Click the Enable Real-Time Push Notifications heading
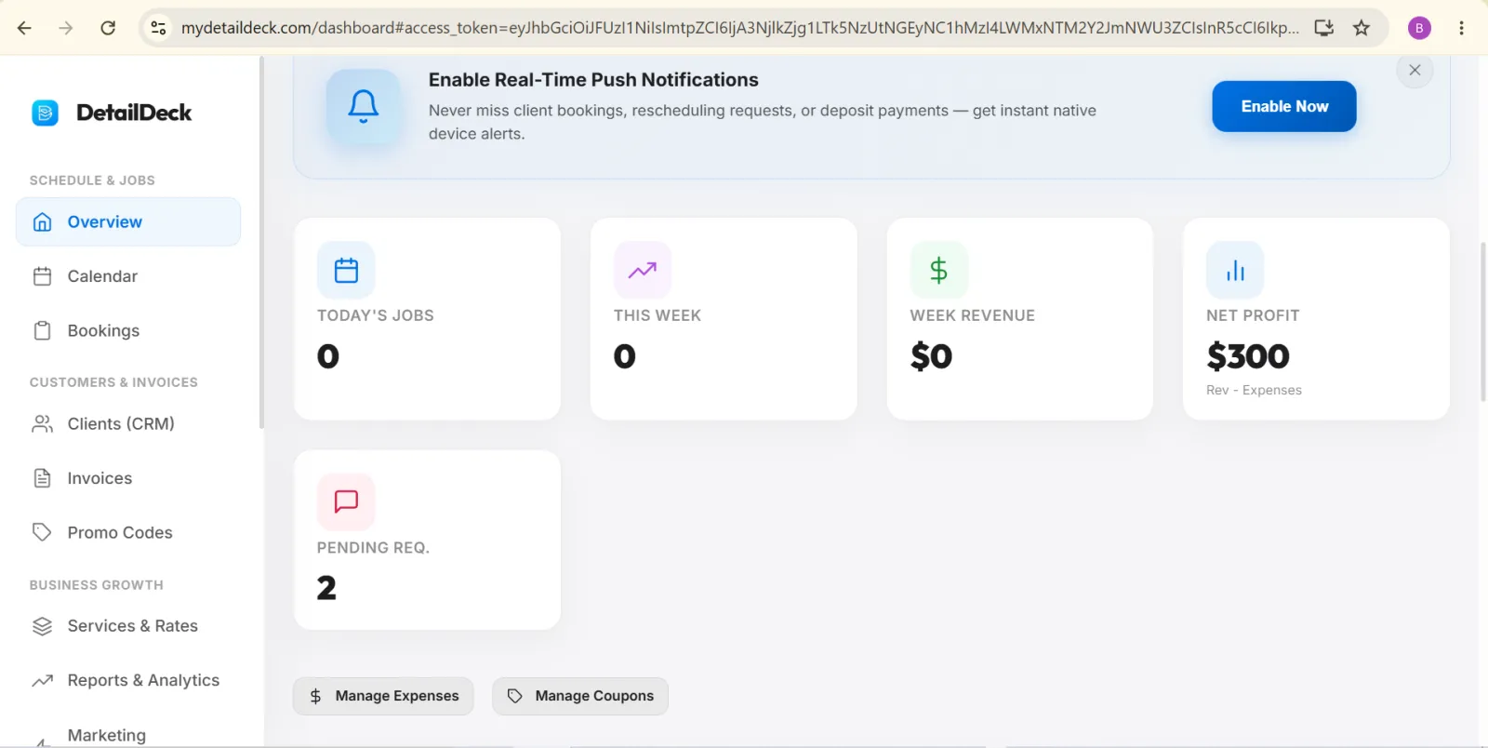 click(593, 80)
